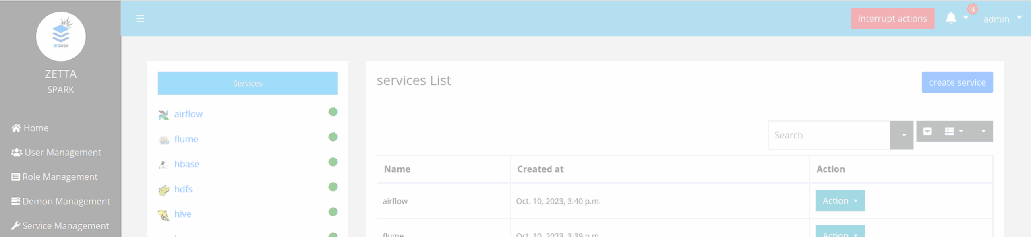Image resolution: width=1031 pixels, height=237 pixels.
Task: Click the airflow pinwheel icon
Action: coord(164,115)
